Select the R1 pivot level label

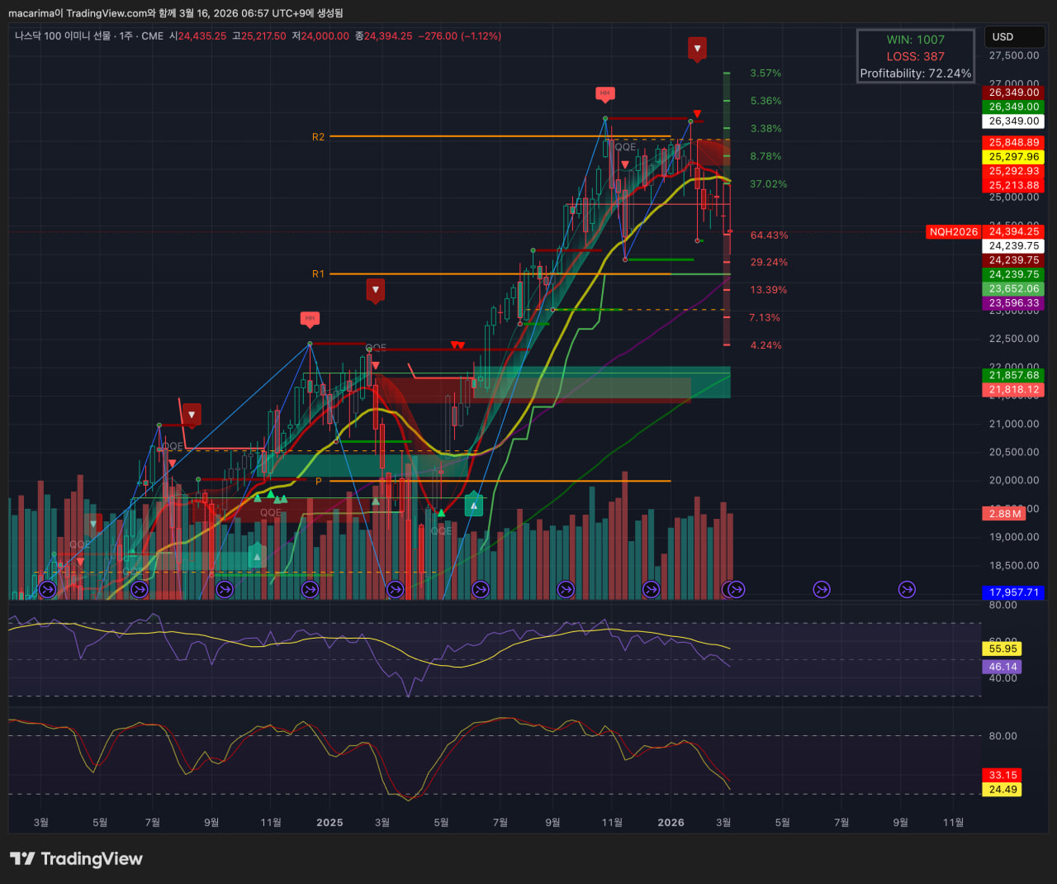(318, 274)
